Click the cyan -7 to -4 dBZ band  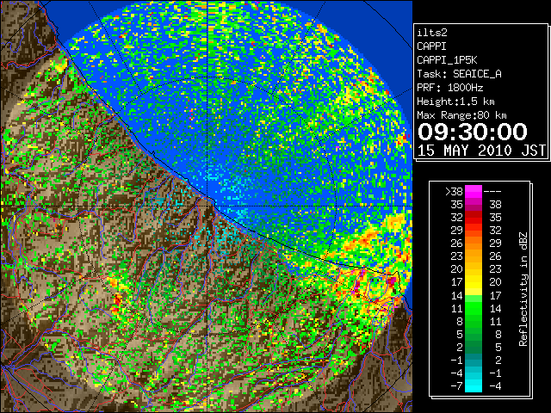click(474, 385)
